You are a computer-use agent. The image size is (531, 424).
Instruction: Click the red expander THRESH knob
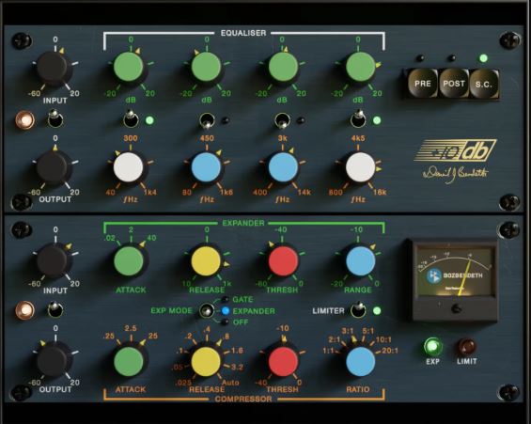pyautogui.click(x=283, y=261)
